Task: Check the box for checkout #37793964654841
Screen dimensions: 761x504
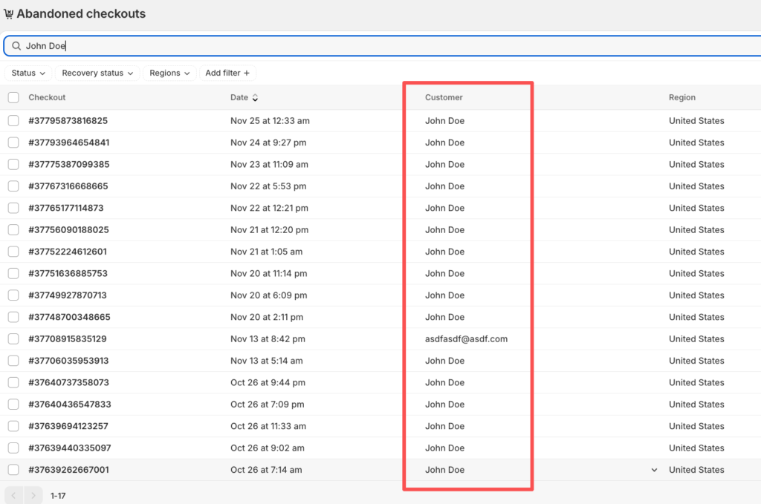Action: click(x=13, y=143)
